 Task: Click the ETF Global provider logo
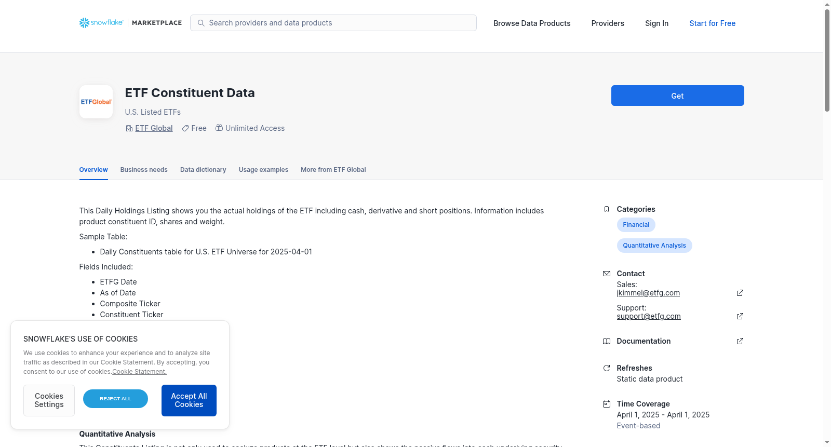(96, 102)
